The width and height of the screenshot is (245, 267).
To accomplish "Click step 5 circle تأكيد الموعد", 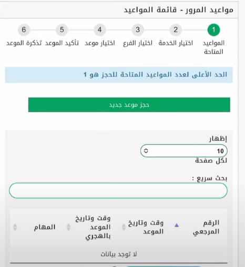I will click(62, 30).
